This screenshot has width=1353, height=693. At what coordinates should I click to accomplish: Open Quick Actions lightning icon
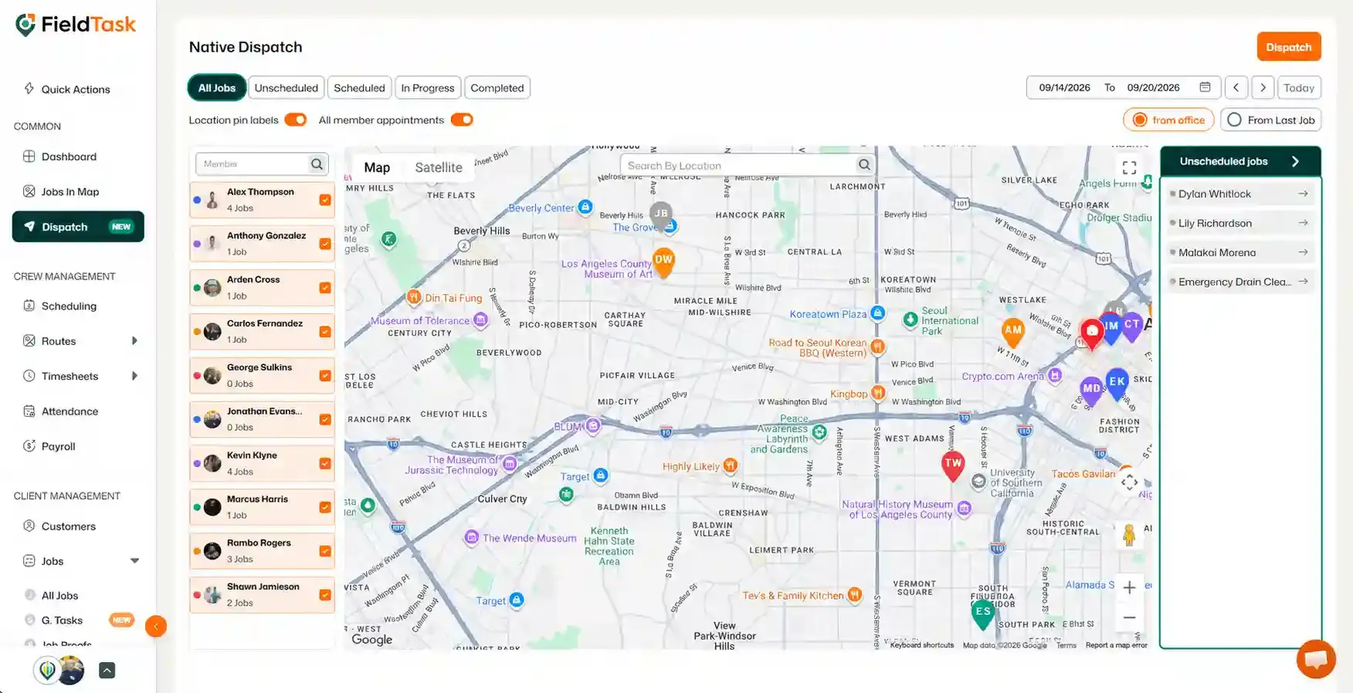[x=29, y=89]
